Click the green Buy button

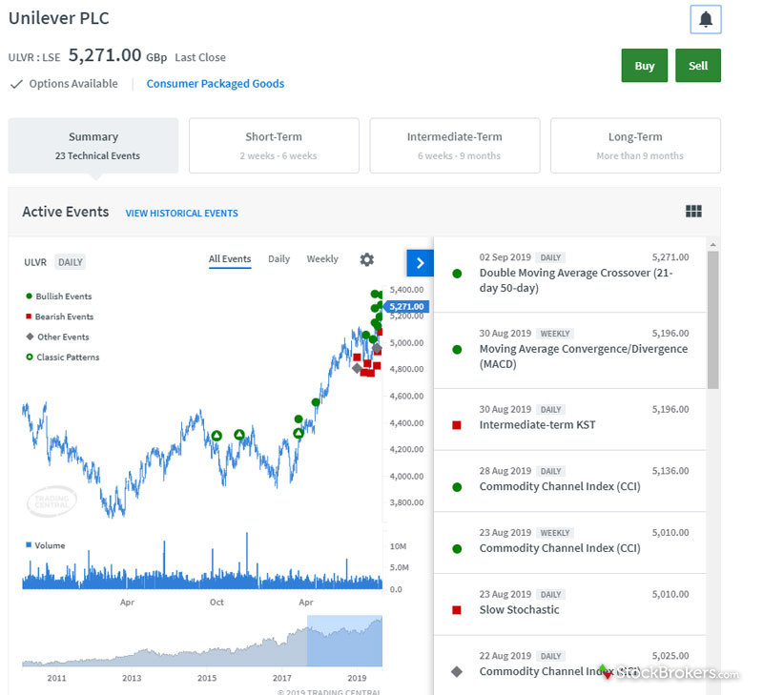click(x=645, y=65)
